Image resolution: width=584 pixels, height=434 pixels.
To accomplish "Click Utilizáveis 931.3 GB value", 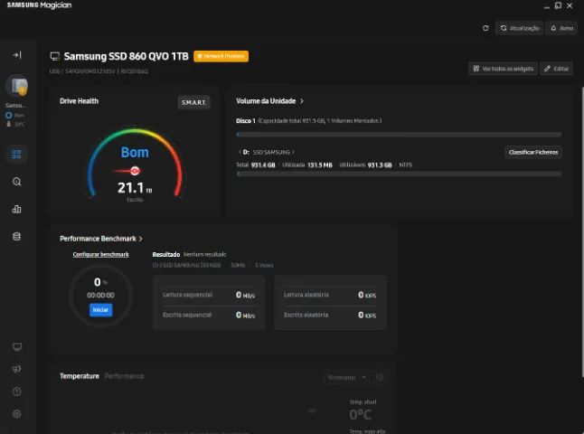I will [380, 165].
